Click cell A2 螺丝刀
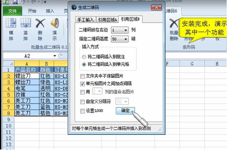 click(27, 76)
